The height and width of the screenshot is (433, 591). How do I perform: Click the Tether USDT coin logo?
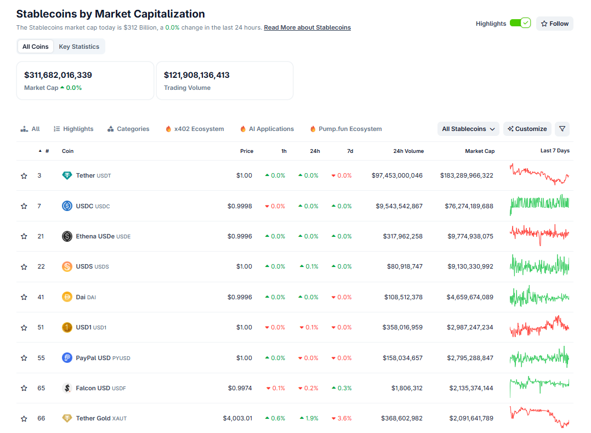[67, 175]
